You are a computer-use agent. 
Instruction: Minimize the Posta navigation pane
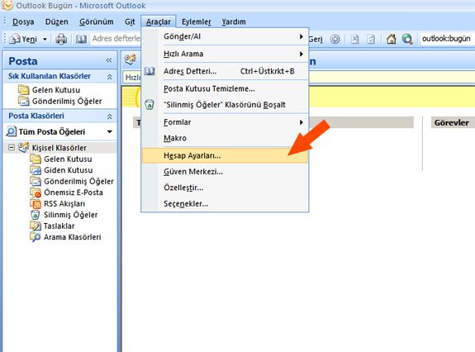point(109,60)
